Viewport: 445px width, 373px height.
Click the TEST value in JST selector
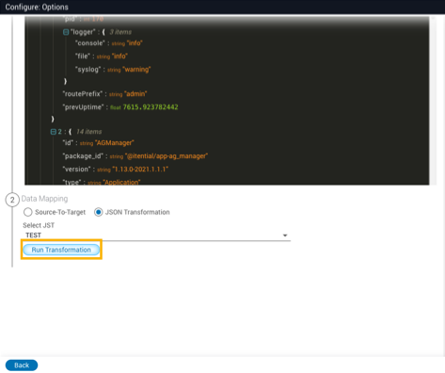(34, 235)
